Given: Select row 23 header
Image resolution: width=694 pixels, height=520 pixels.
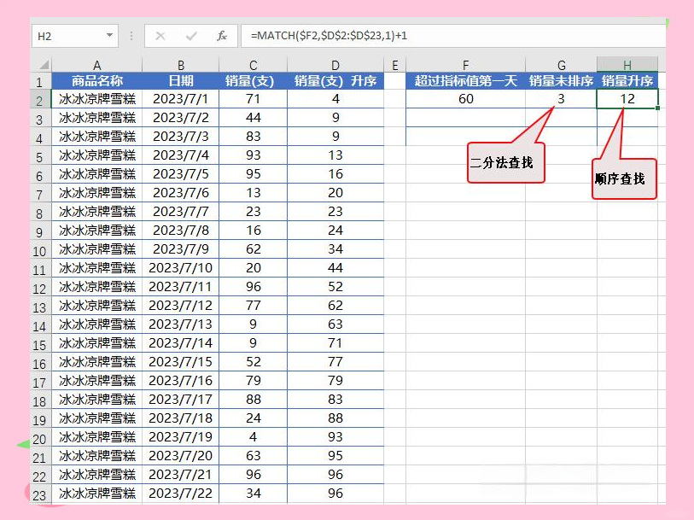Looking at the screenshot, I should tap(40, 495).
